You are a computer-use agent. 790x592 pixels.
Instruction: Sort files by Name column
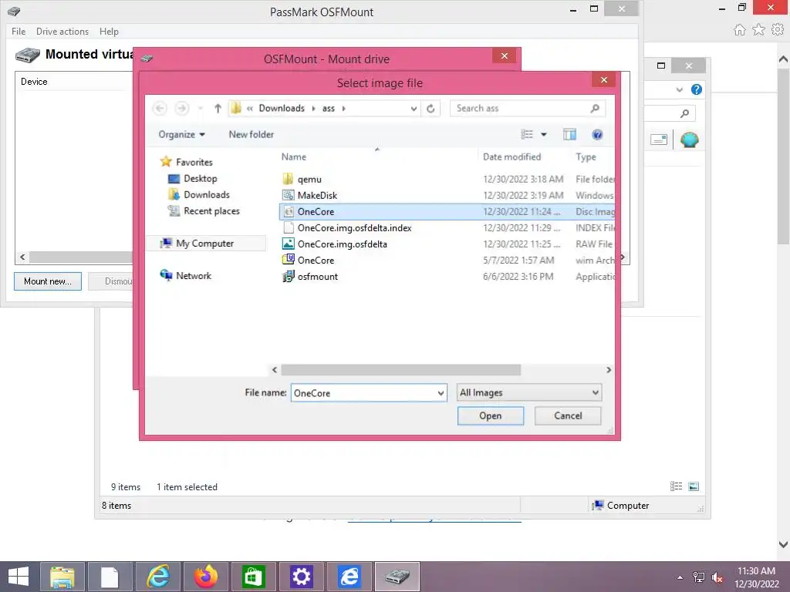click(294, 157)
